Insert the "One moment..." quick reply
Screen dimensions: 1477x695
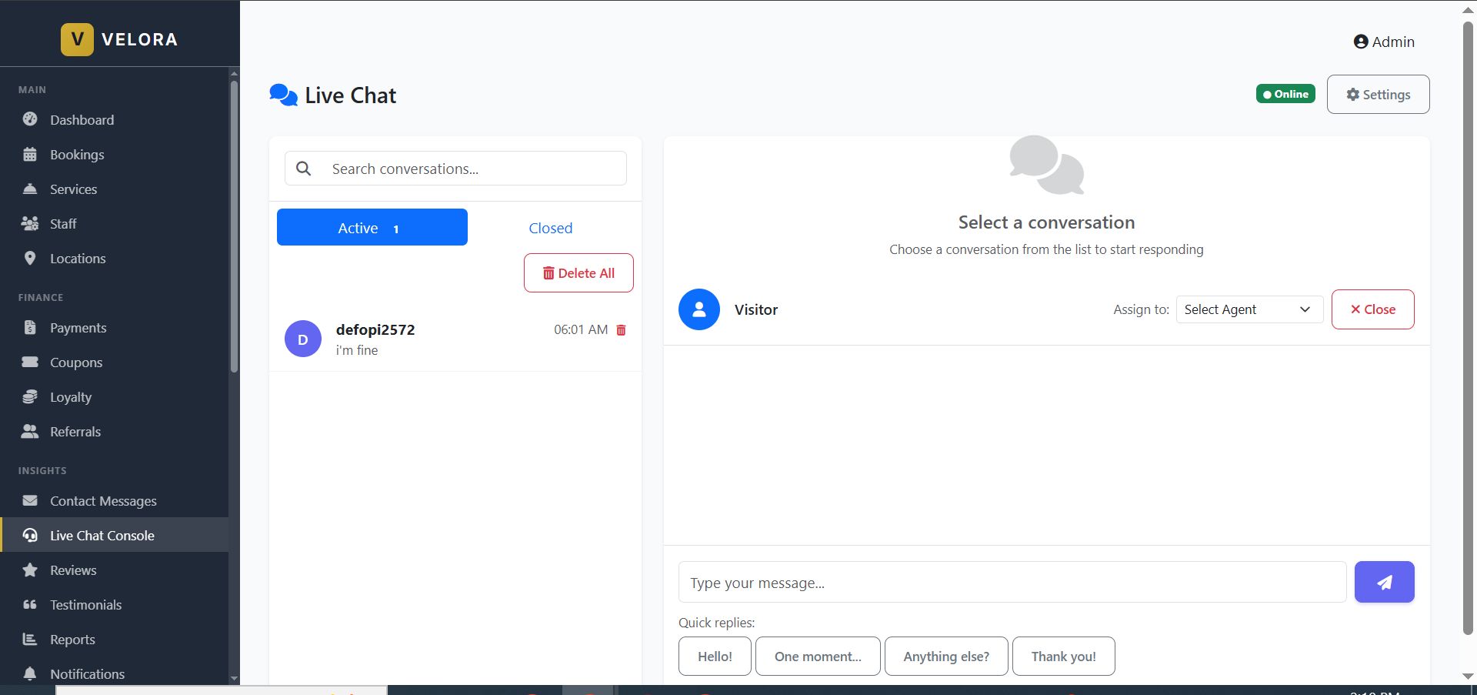click(x=818, y=656)
